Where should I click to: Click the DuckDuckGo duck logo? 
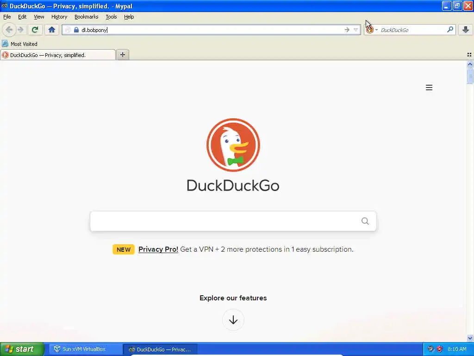pyautogui.click(x=233, y=145)
